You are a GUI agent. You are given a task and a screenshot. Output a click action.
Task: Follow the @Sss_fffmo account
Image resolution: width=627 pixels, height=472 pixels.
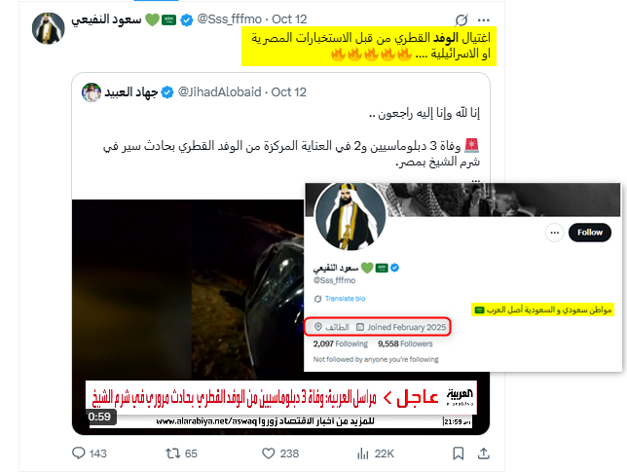click(589, 233)
